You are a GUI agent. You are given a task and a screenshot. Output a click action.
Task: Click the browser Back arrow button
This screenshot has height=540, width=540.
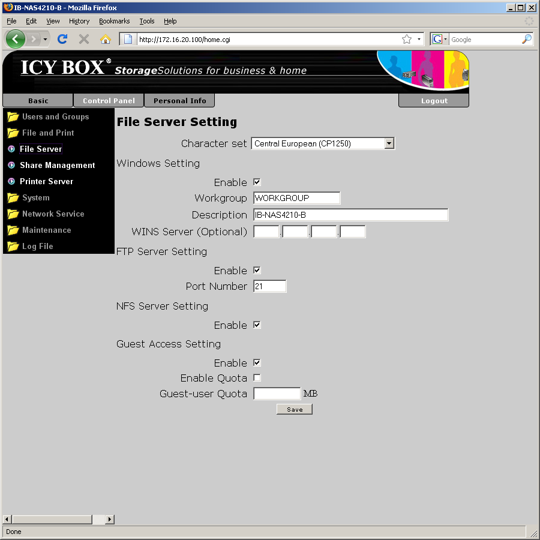(15, 39)
